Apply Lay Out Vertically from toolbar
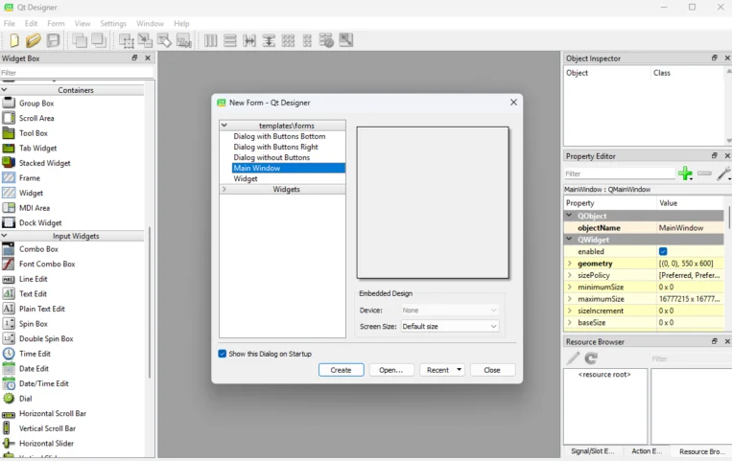 point(229,40)
